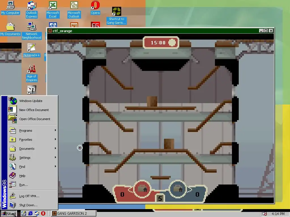This screenshot has height=217, width=290.
Task: Click red team intelligence briefcase icon
Action: [142, 188]
